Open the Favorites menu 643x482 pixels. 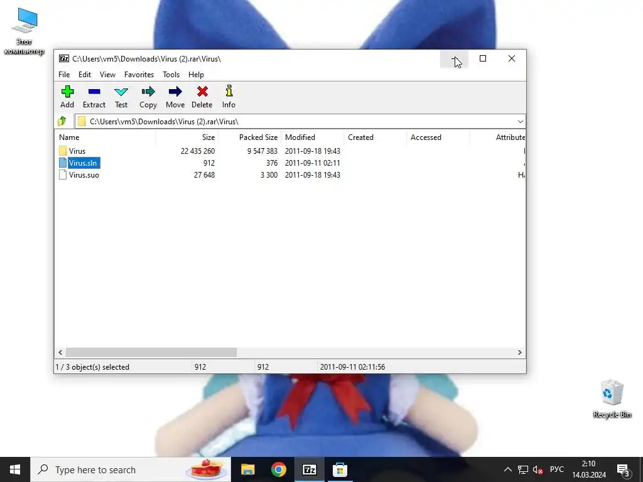pos(139,75)
